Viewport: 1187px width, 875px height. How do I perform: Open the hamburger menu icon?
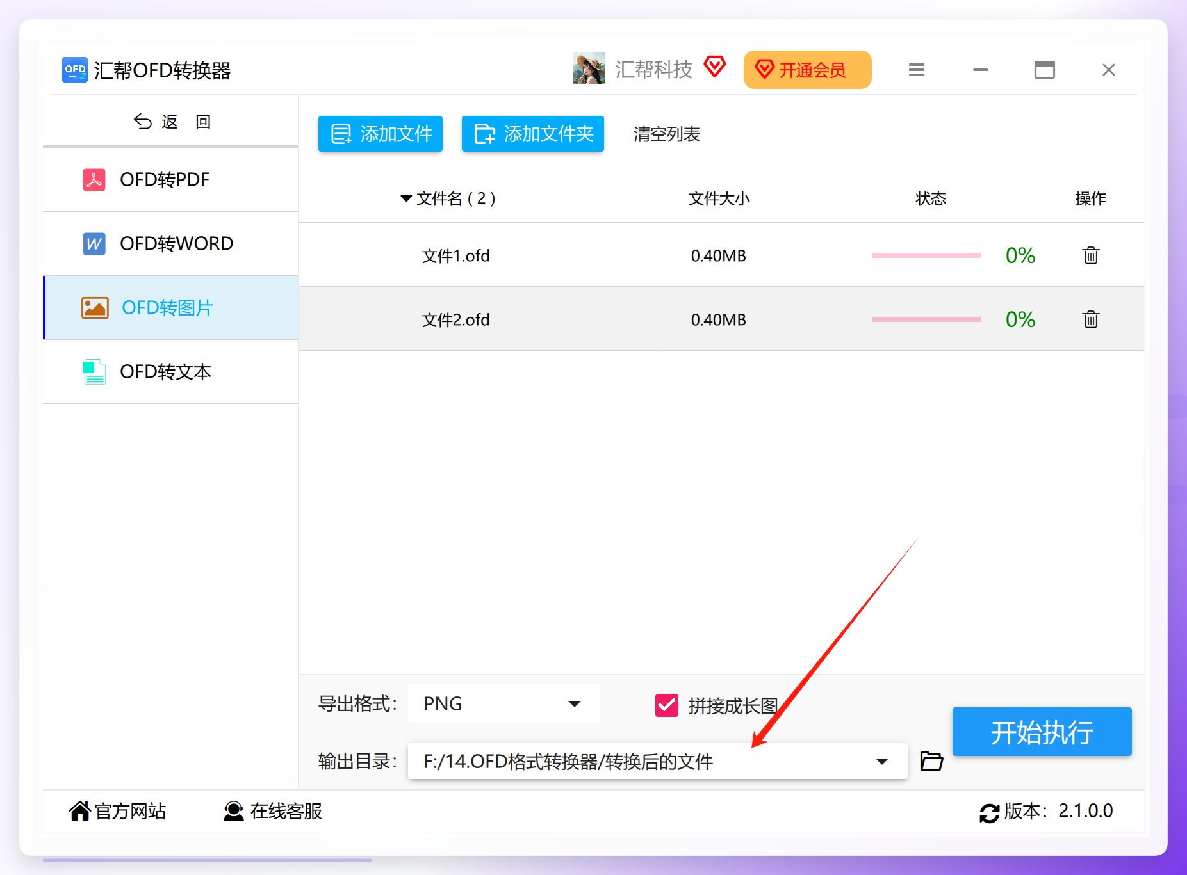(x=917, y=70)
